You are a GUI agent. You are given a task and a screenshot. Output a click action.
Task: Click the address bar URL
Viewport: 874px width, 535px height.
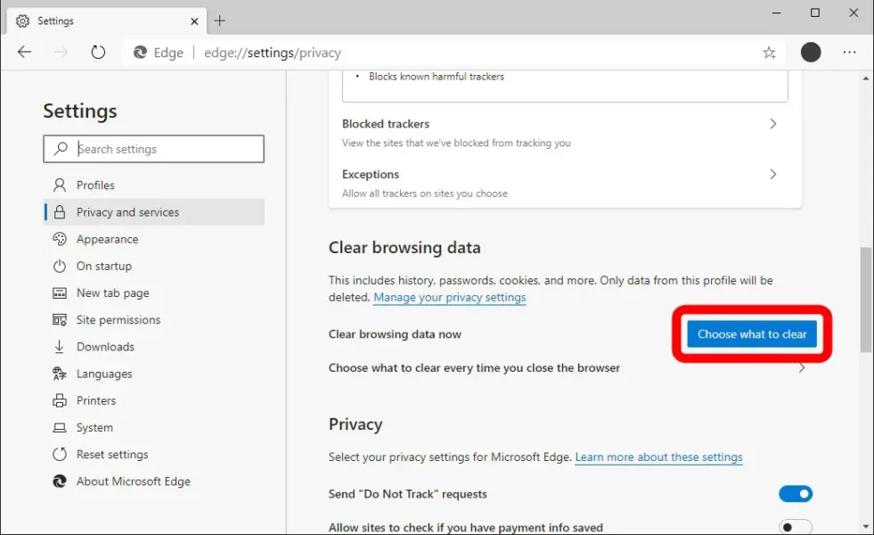[x=273, y=53]
